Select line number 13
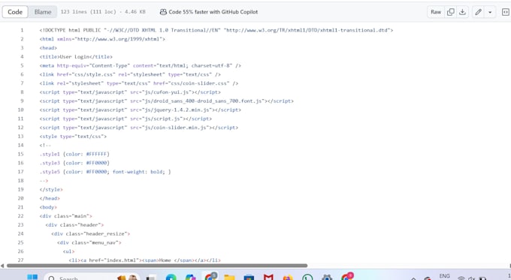Screen dimensions: 511x280 coord(20,137)
